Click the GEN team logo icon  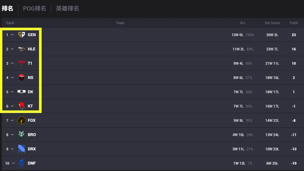[22, 35]
